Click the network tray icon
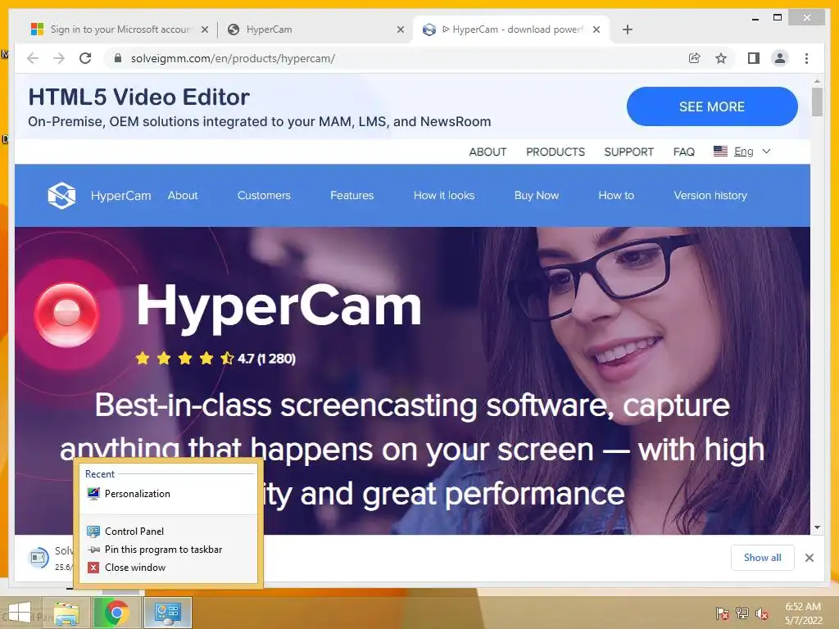 [741, 613]
